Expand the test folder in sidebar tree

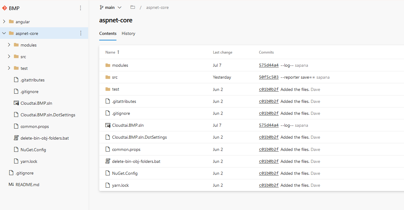click(9, 68)
